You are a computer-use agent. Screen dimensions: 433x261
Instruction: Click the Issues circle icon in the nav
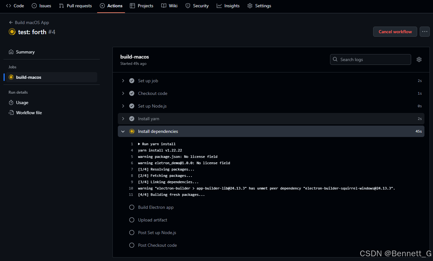pos(34,6)
